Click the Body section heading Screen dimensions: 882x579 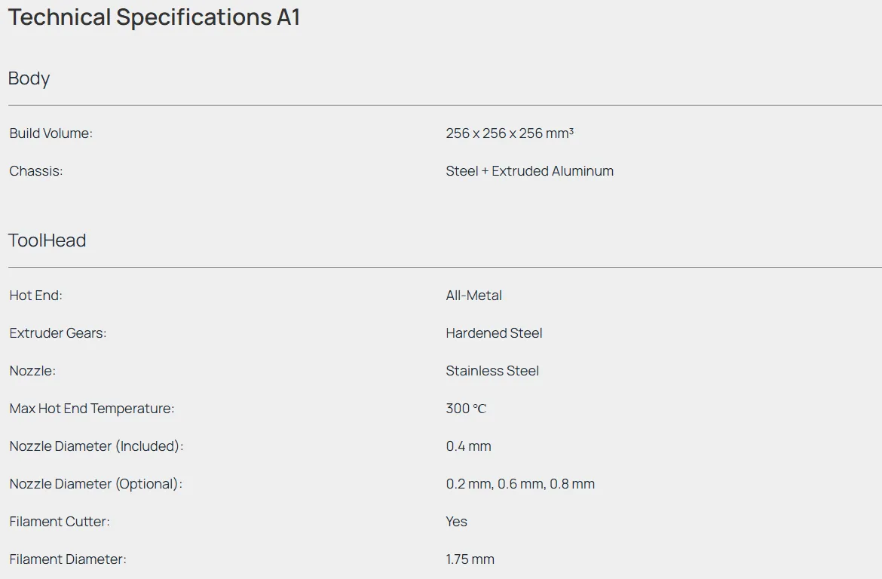coord(29,78)
